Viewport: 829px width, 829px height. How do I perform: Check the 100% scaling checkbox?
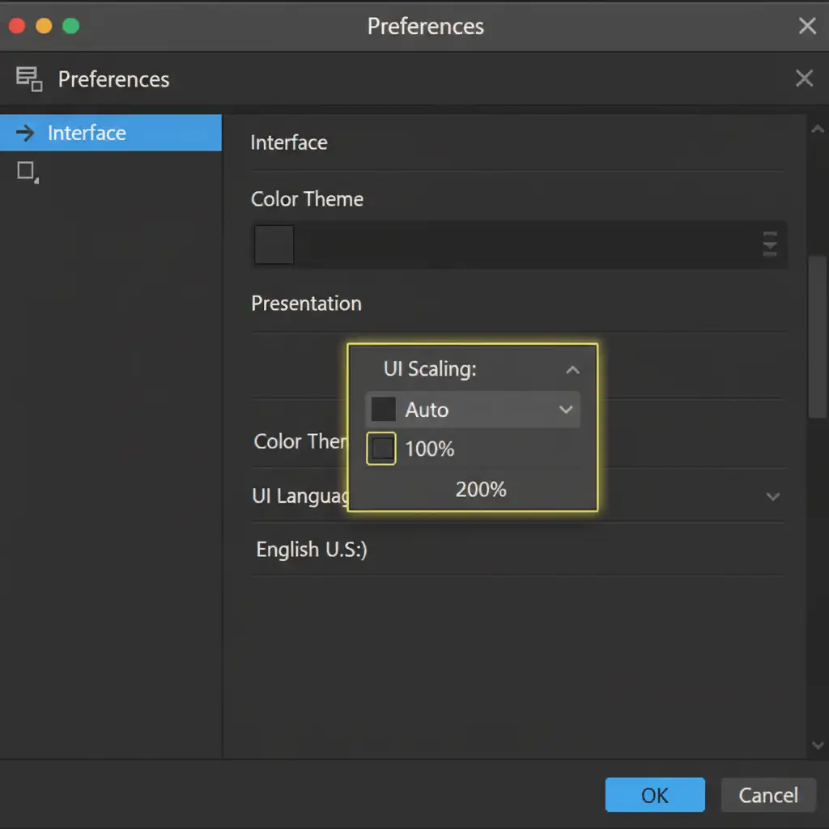coord(381,449)
